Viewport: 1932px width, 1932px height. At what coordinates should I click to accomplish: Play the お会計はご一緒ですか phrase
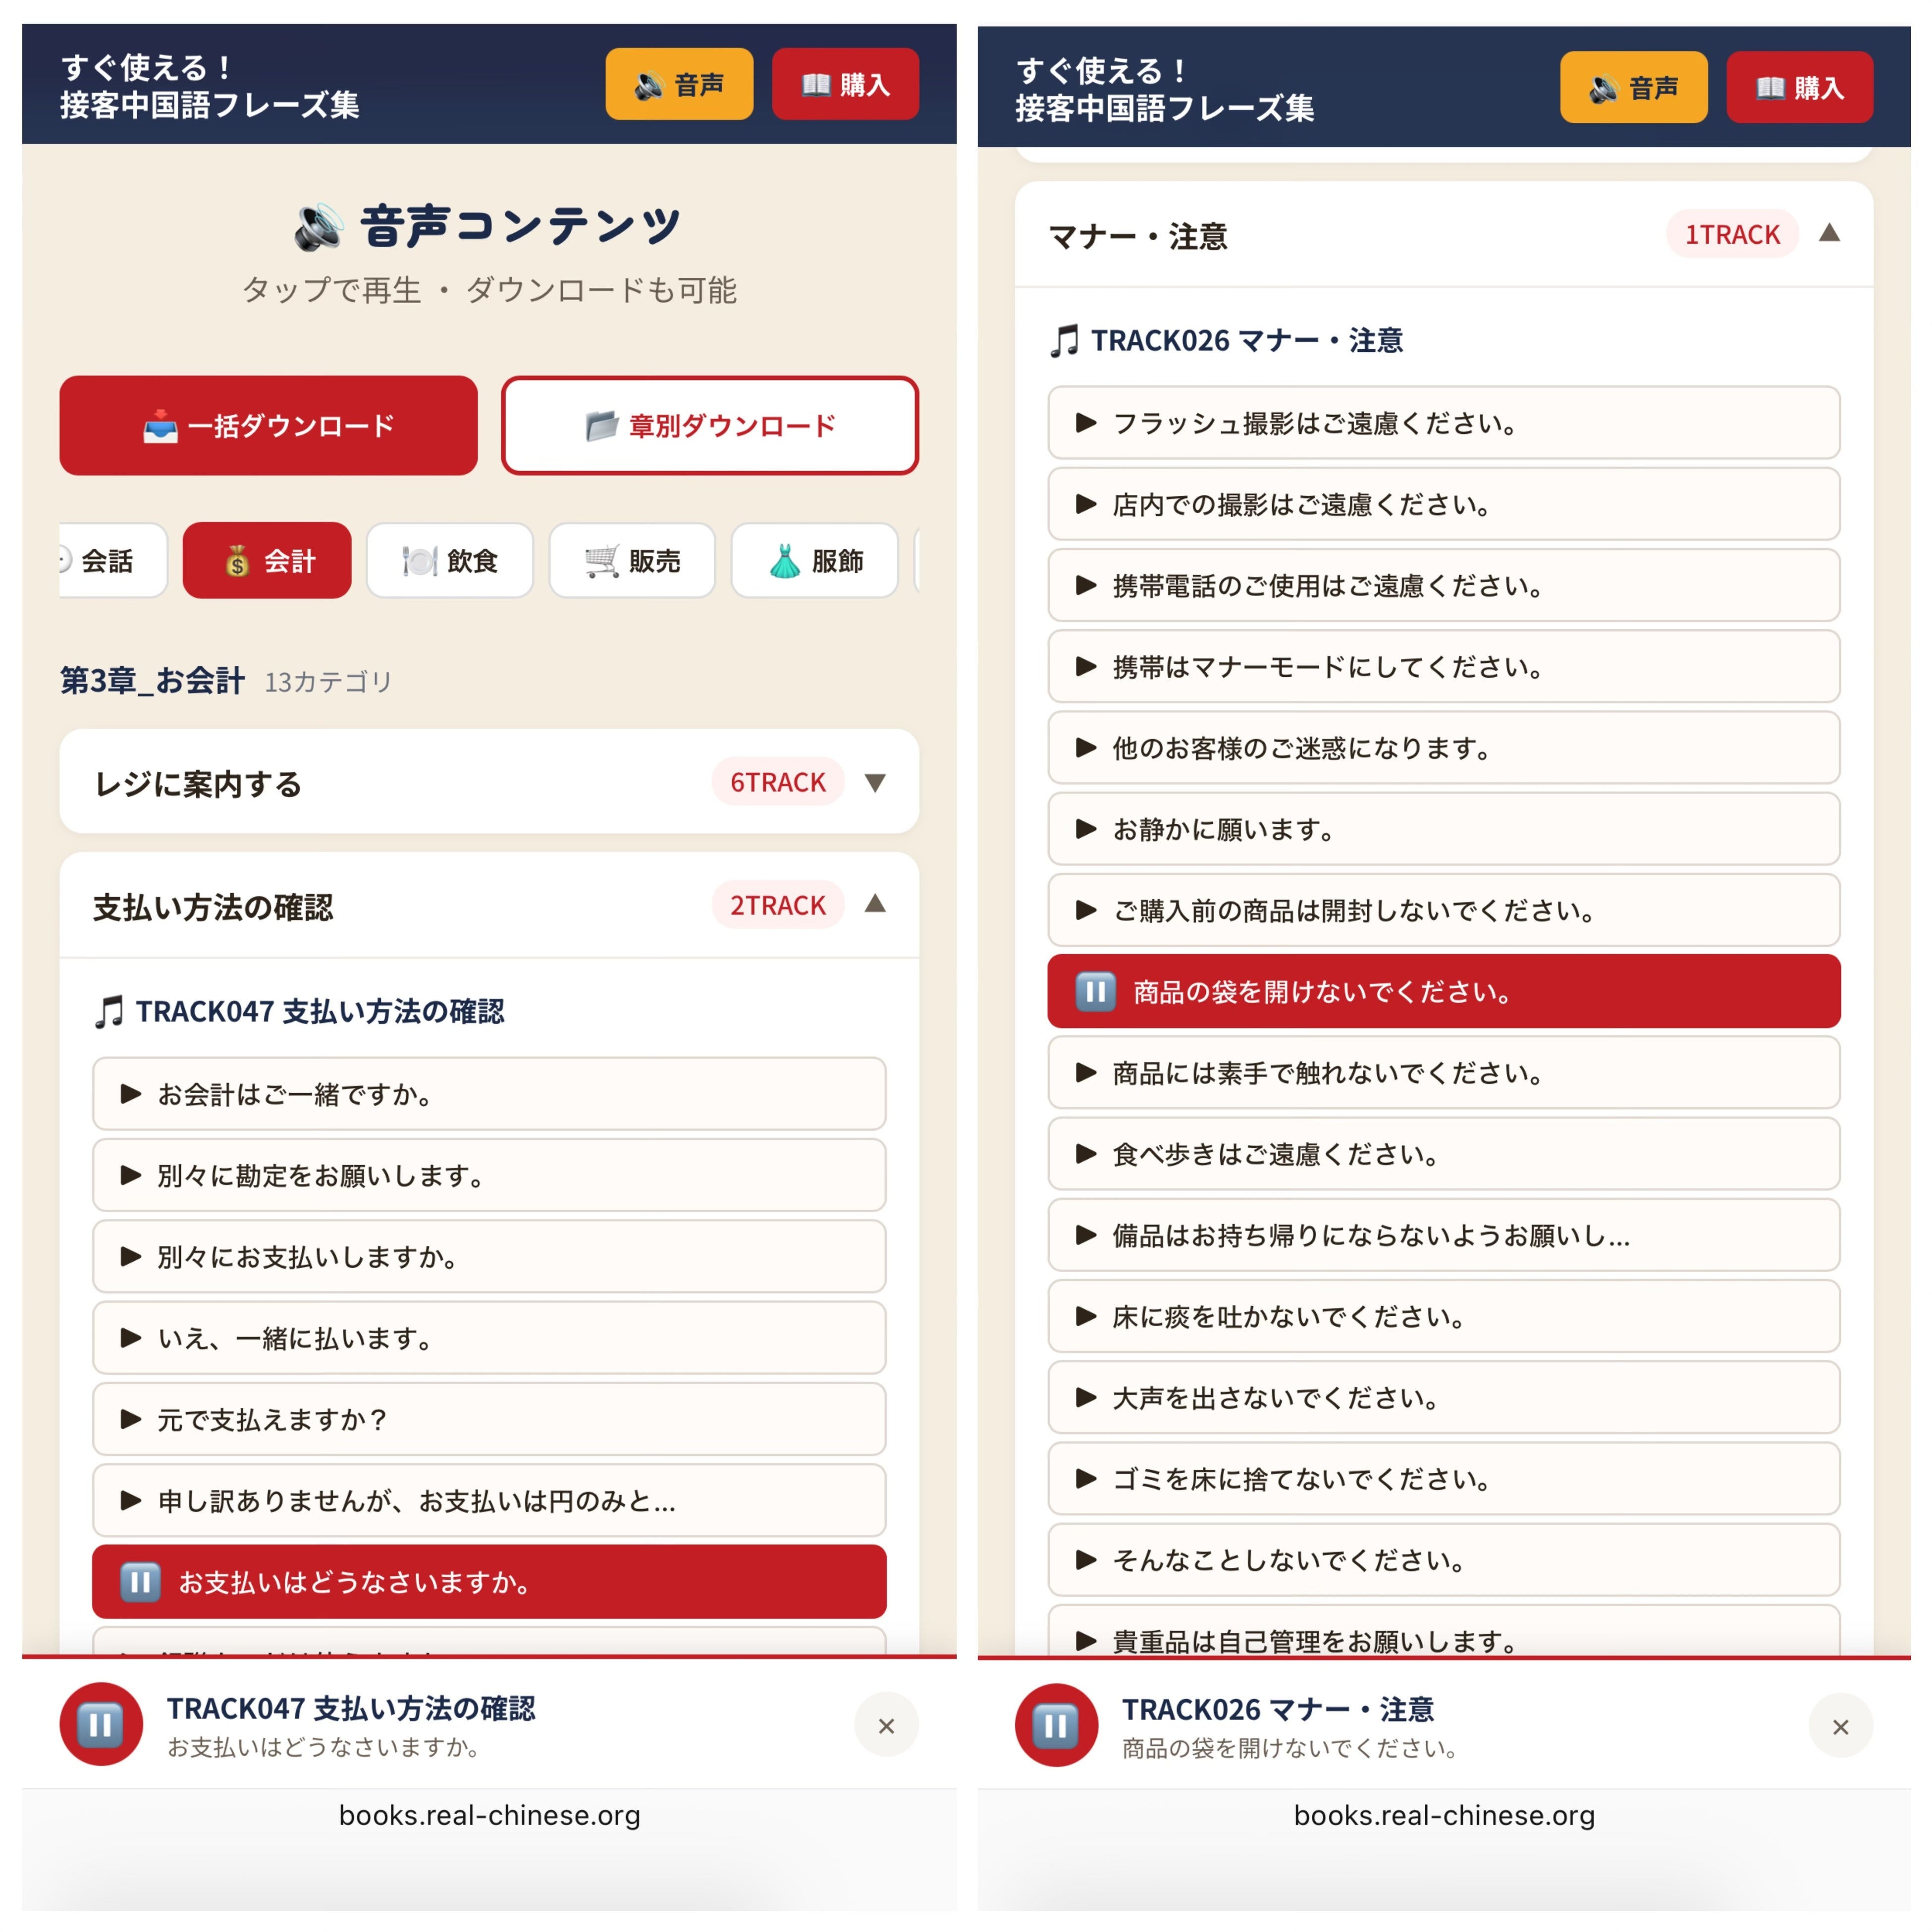[489, 1094]
